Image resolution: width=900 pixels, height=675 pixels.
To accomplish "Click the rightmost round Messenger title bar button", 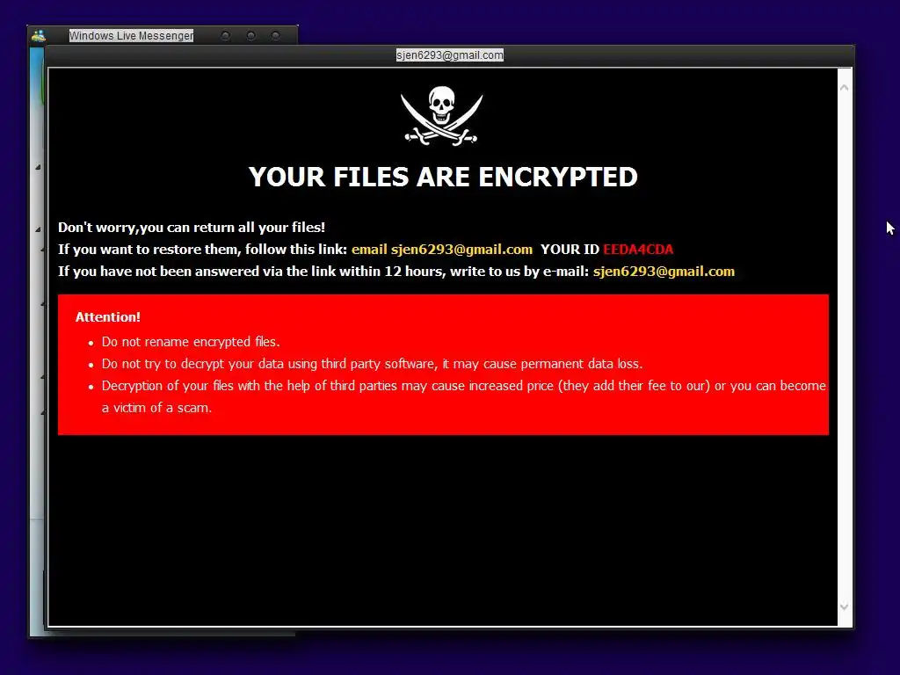I will coord(275,35).
